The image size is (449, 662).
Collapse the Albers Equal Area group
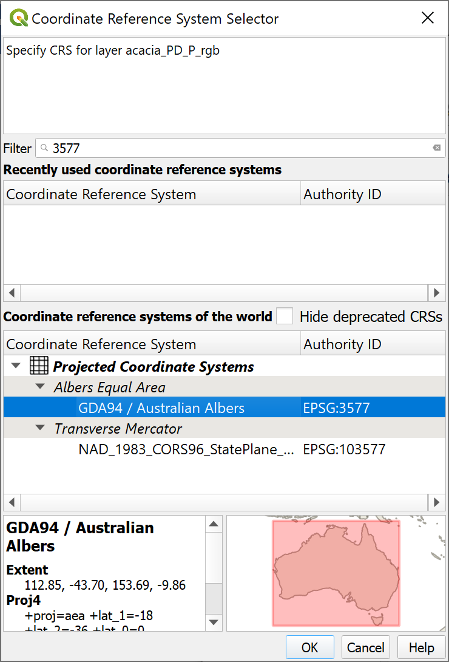point(39,386)
